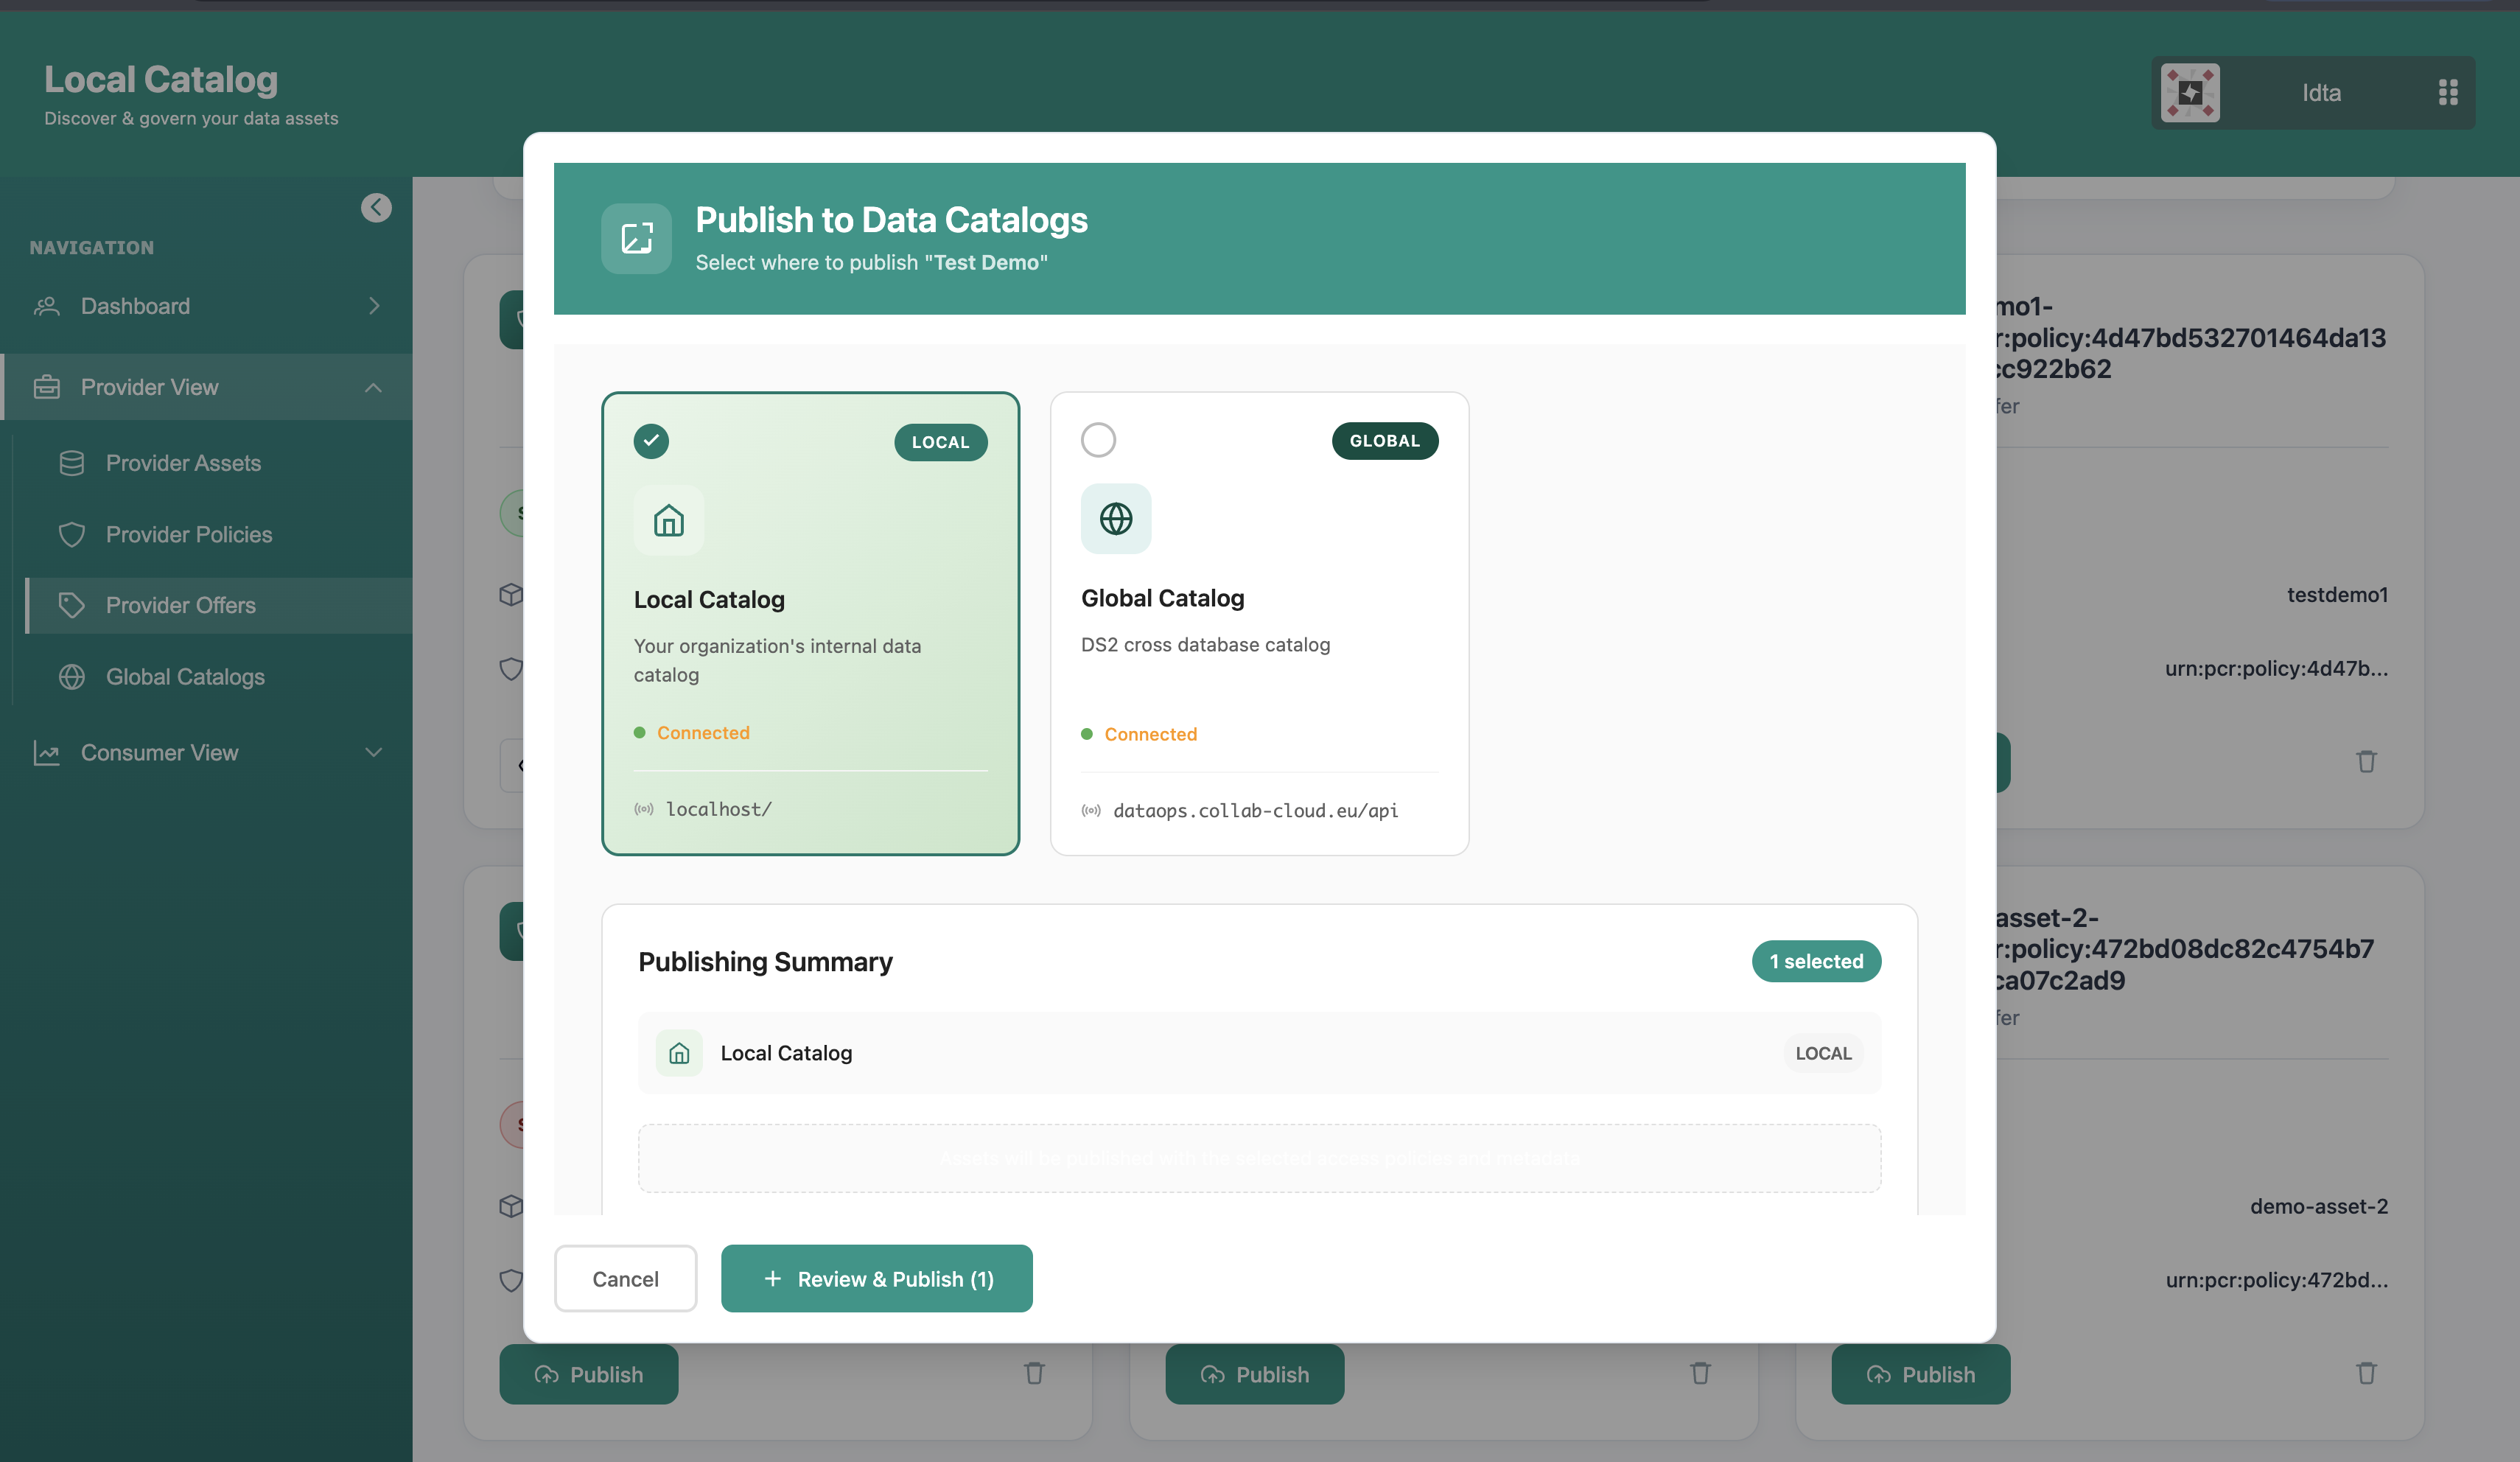
Task: Click the GLOBAL badge on catalog card
Action: pyautogui.click(x=1384, y=441)
